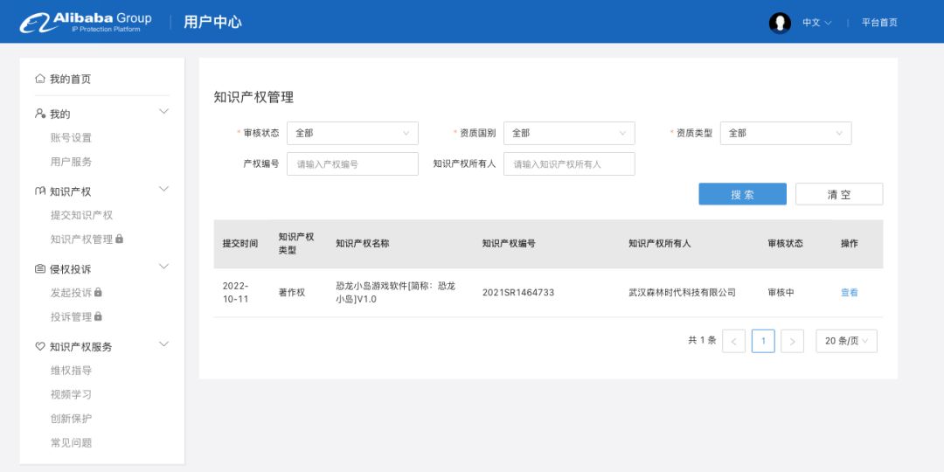Click the 清空 clear button

839,194
